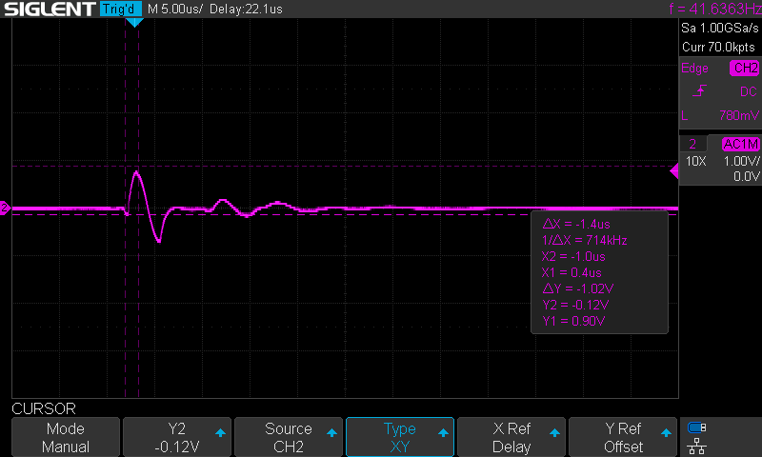Click the waveform's negative trough

158,240
